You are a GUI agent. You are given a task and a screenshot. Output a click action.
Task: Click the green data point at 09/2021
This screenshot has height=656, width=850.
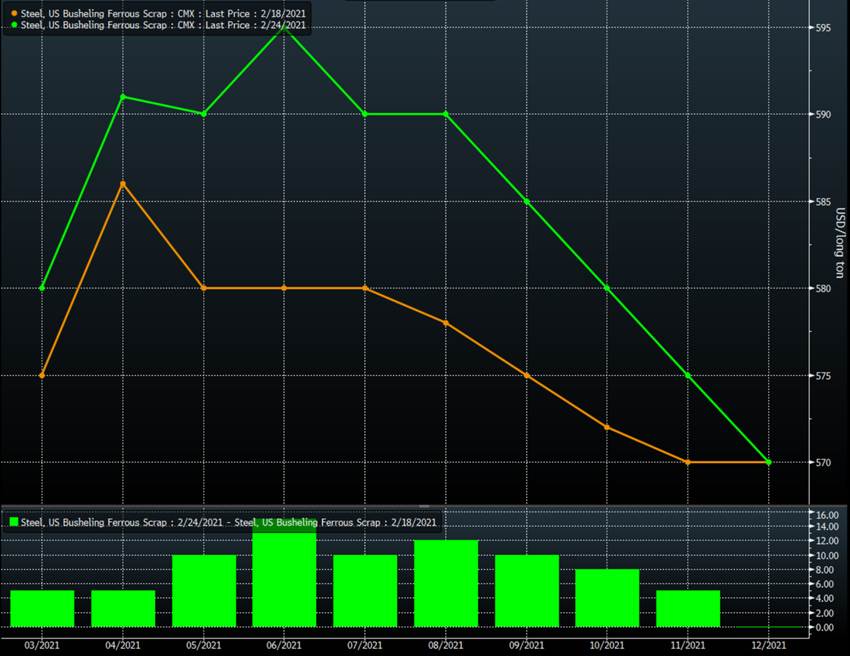527,201
